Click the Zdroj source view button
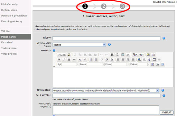177x116 pixels. pyautogui.click(x=61, y=55)
